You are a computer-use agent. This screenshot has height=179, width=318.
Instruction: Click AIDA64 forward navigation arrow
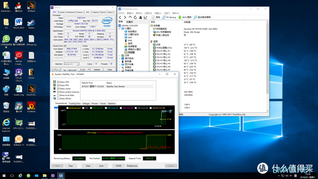(125, 17)
